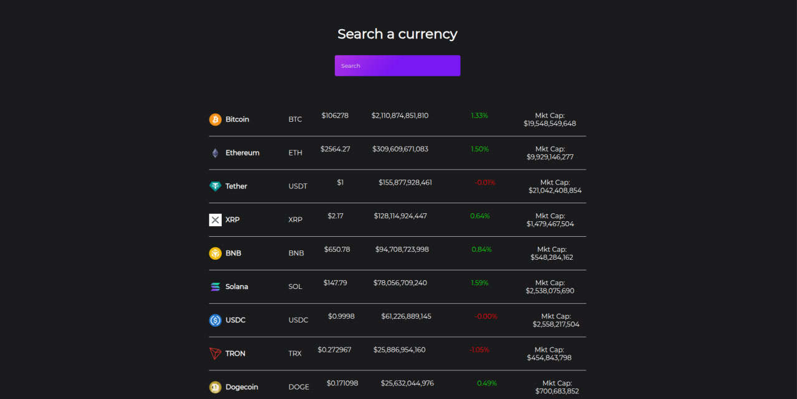
Task: Click BNB volume $94,708,723,998
Action: coord(402,249)
